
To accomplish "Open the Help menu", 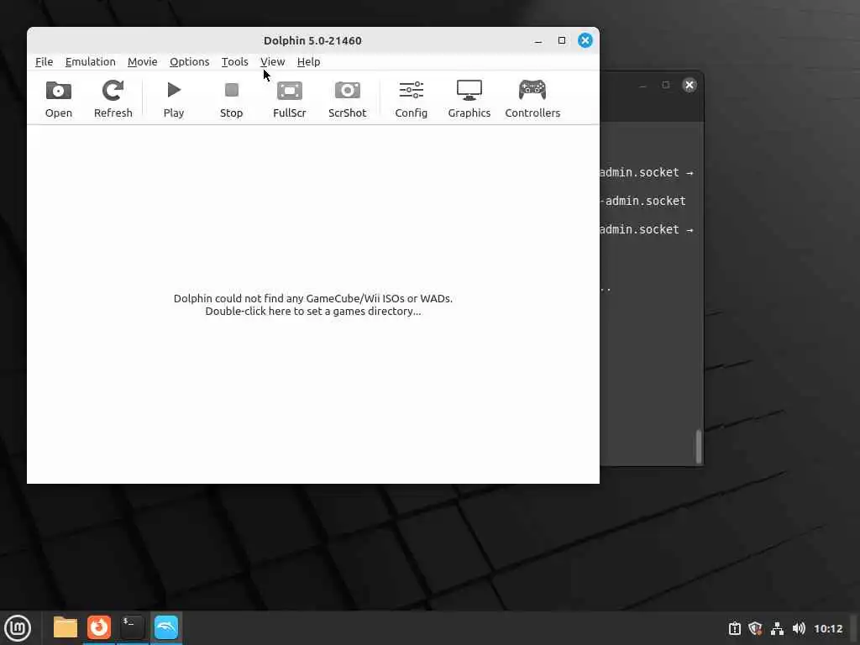I will 309,61.
